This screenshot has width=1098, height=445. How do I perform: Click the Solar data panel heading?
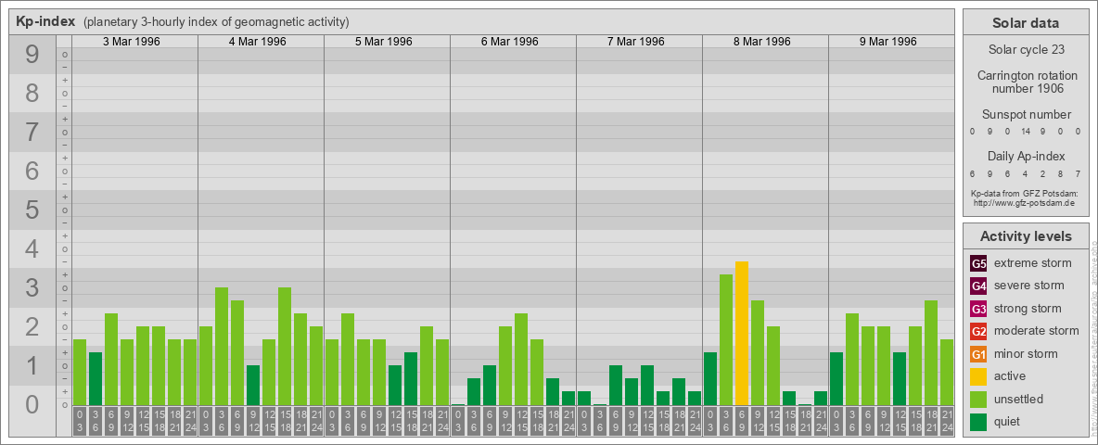tap(1026, 23)
